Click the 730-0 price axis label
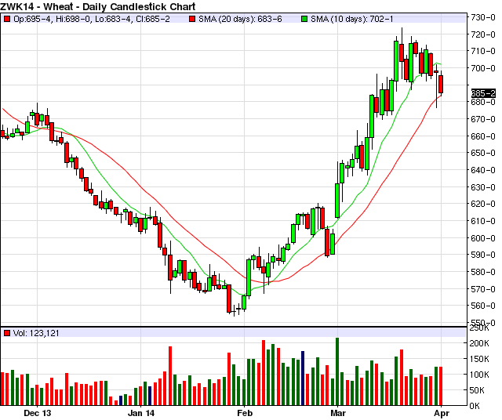502x420 pixels. 483,17
